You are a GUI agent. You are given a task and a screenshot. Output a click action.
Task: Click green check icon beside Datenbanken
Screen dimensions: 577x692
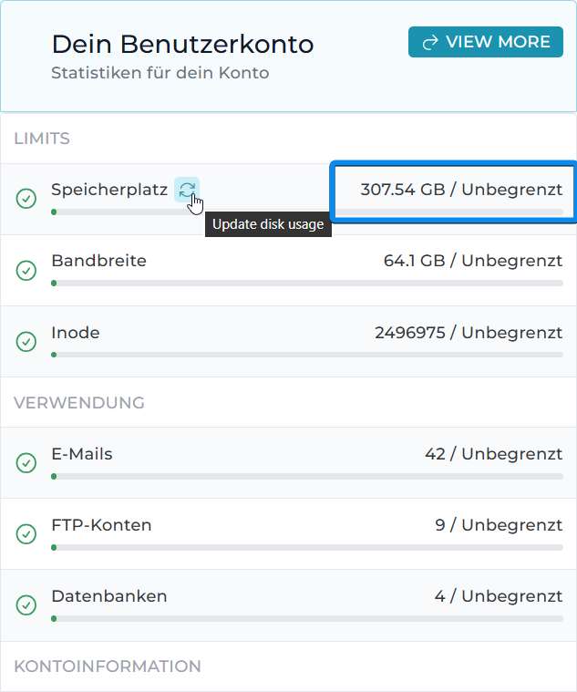(x=27, y=604)
